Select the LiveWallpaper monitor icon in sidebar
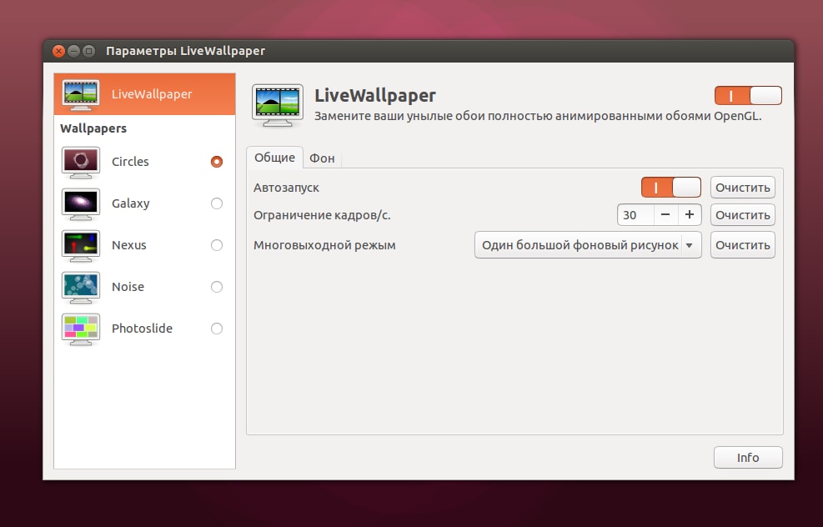 (81, 95)
